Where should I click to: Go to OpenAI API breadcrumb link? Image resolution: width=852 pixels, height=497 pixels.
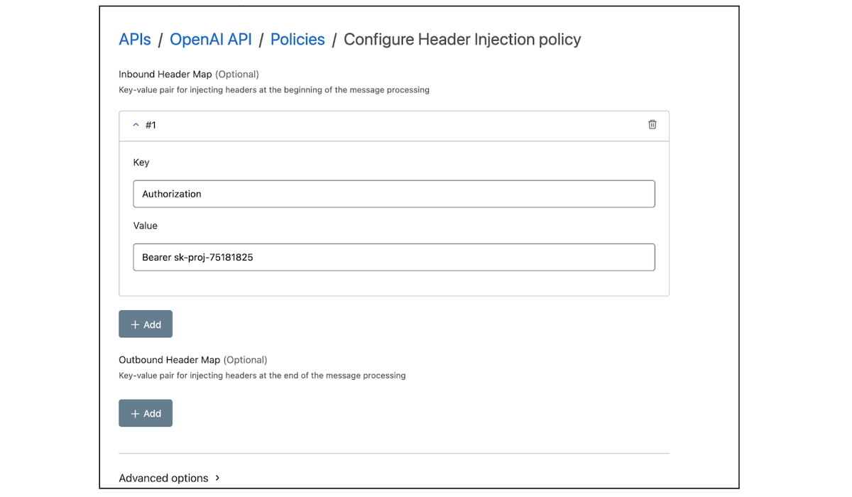pyautogui.click(x=211, y=40)
